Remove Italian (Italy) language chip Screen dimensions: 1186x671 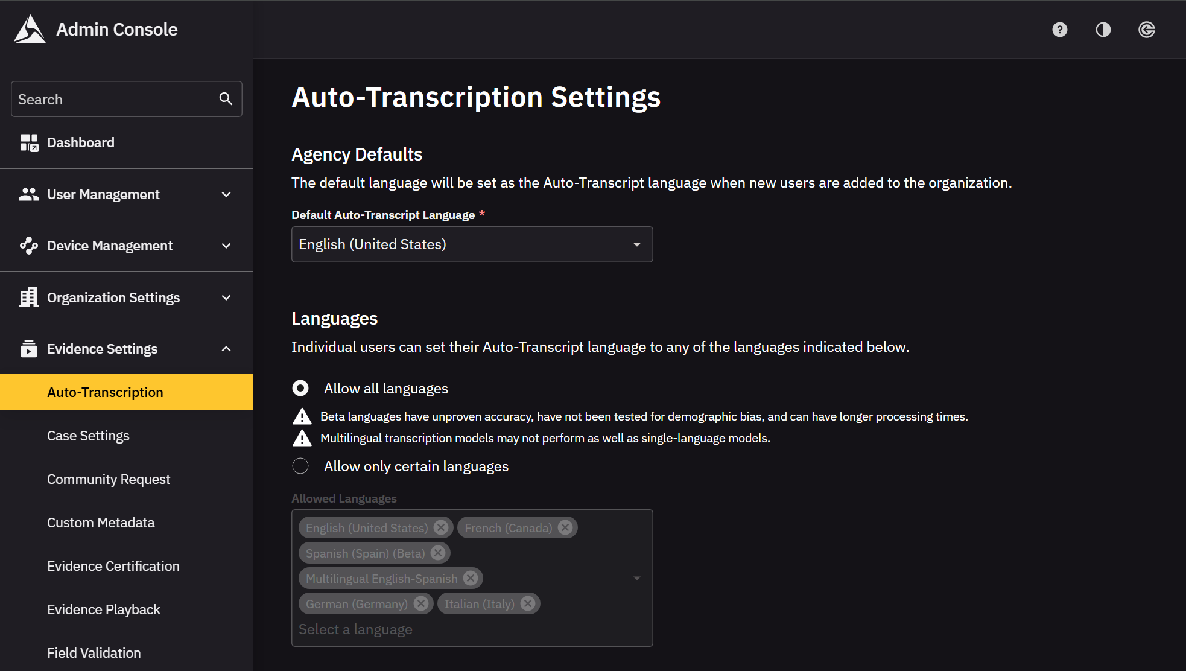tap(528, 603)
